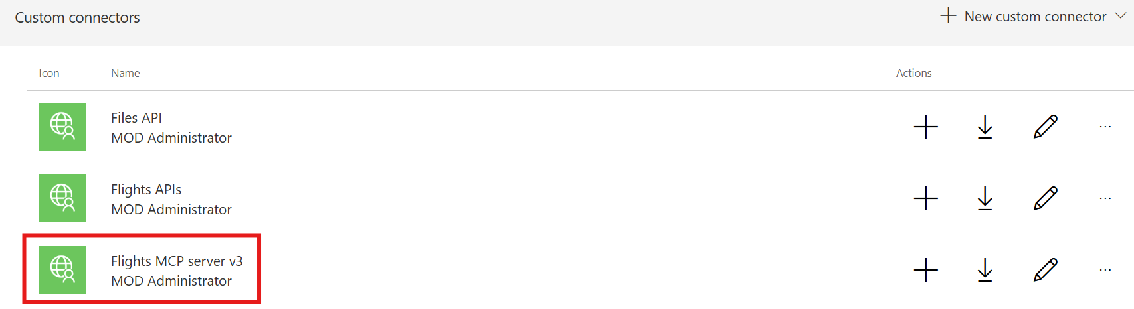Open the Flights APIs connector name
Image resolution: width=1134 pixels, height=309 pixels.
click(x=146, y=190)
